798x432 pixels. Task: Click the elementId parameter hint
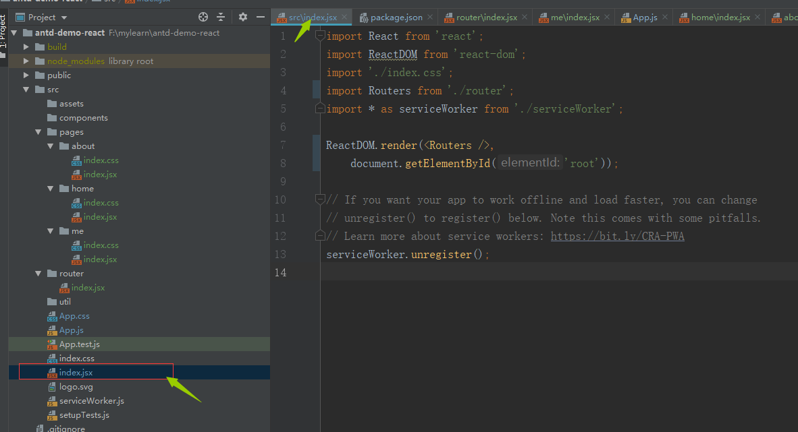(x=530, y=162)
